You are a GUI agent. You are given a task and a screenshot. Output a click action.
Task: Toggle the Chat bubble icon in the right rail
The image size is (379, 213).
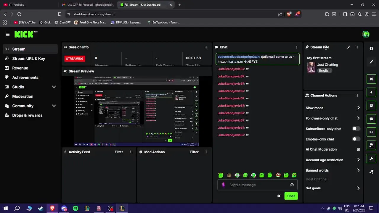point(371,119)
